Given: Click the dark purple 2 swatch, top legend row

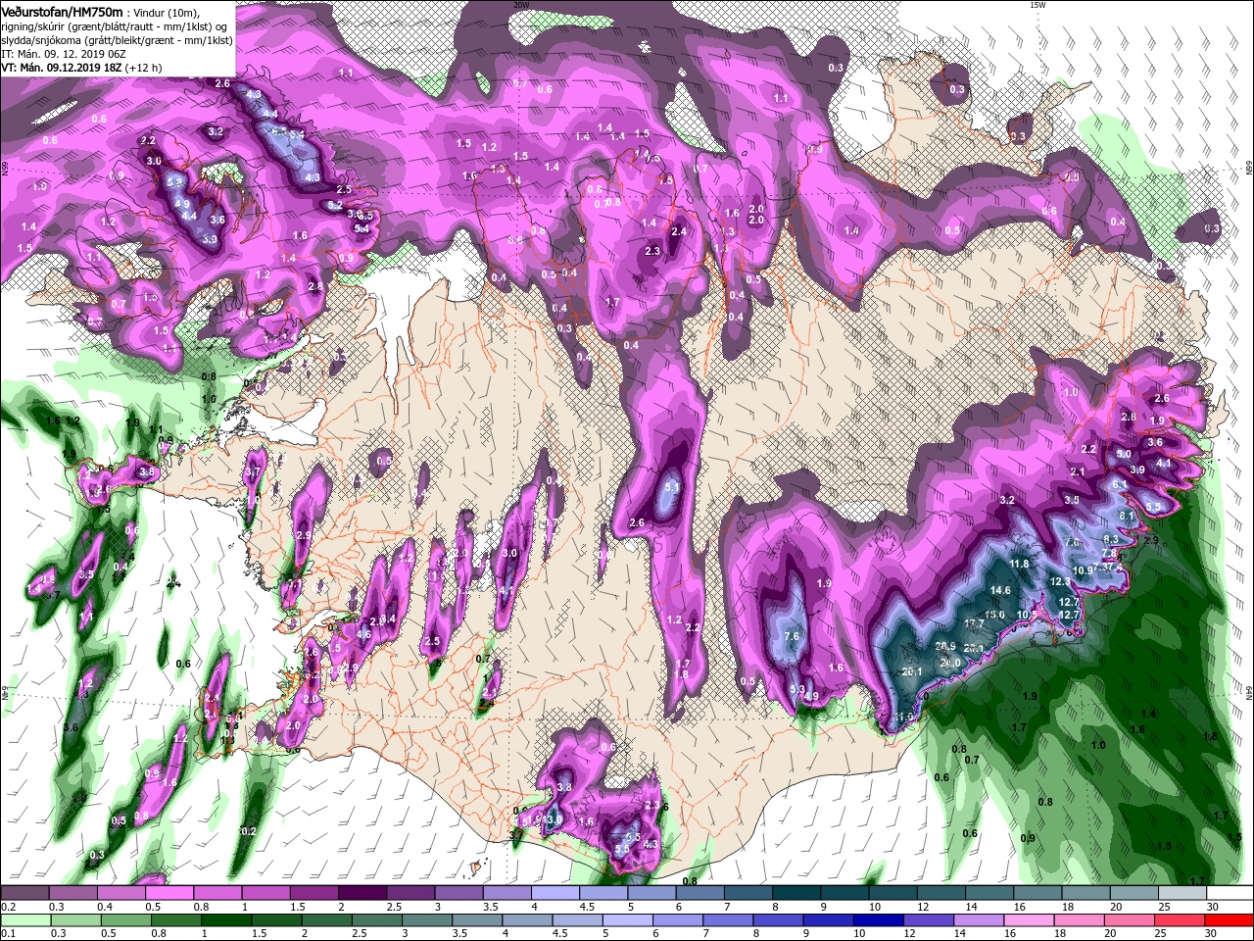Looking at the screenshot, I should (362, 894).
